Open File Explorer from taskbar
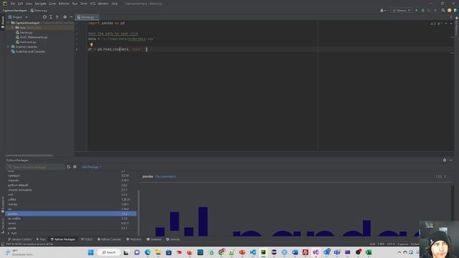 [x=158, y=252]
